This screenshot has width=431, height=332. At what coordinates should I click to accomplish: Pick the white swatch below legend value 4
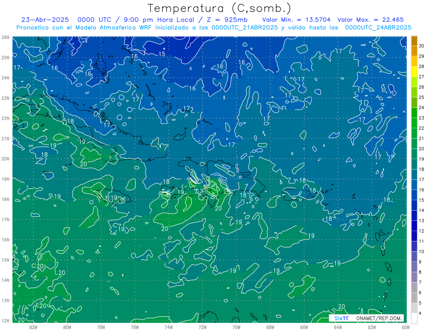coord(414,318)
